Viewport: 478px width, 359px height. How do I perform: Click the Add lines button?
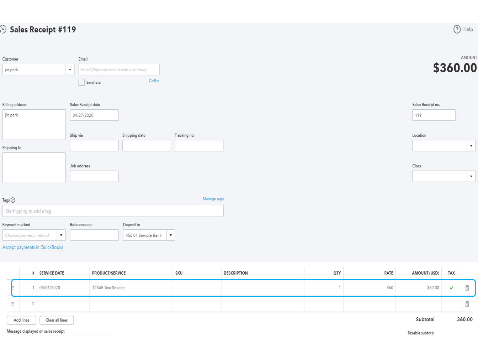tap(21, 320)
